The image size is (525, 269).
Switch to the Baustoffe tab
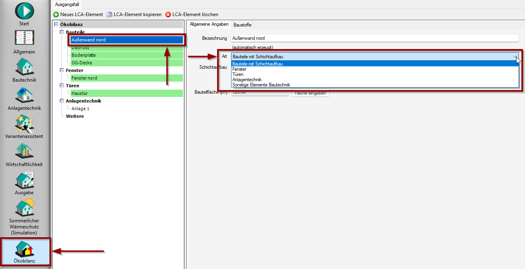(x=242, y=25)
